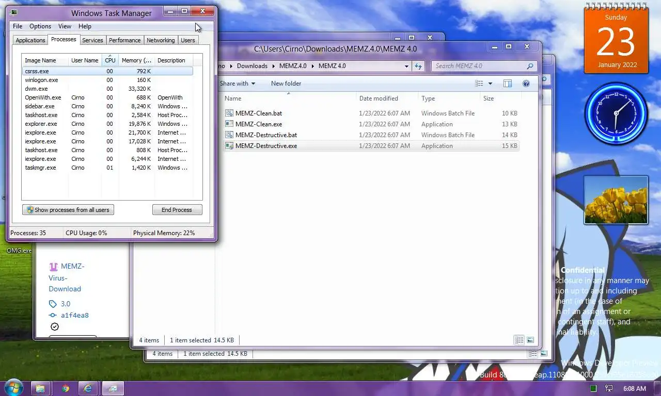Sort files by the Date modified column

pos(386,98)
